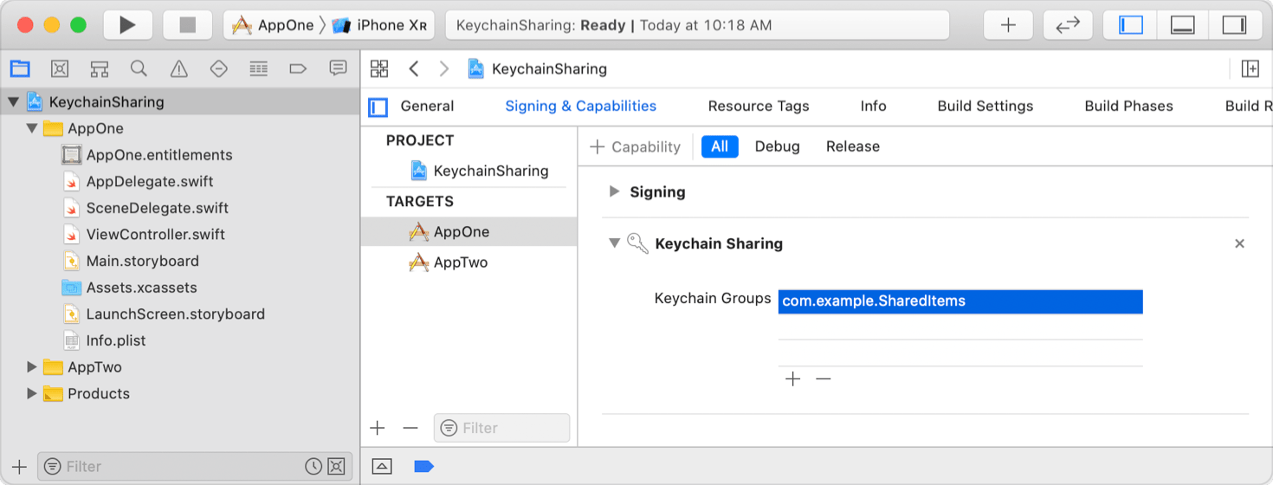This screenshot has height=485, width=1273.
Task: Switch to Resource Tags tab
Action: pos(759,106)
